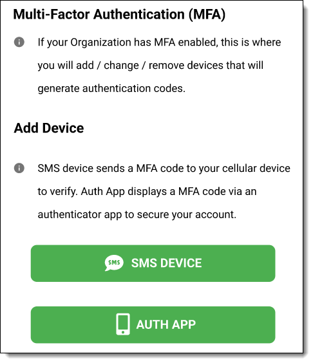Image resolution: width=313 pixels, height=363 pixels.
Task: Click the line 'SMS device sends a MFA code'
Action: [164, 169]
